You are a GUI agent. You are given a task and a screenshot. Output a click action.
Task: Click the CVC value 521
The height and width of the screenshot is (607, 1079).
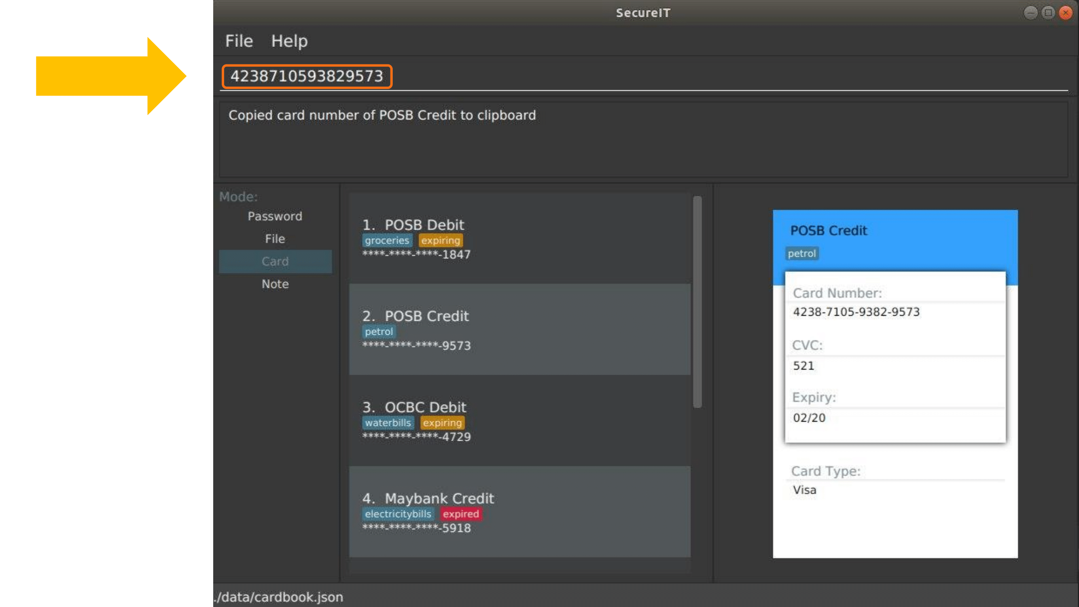[x=803, y=366]
